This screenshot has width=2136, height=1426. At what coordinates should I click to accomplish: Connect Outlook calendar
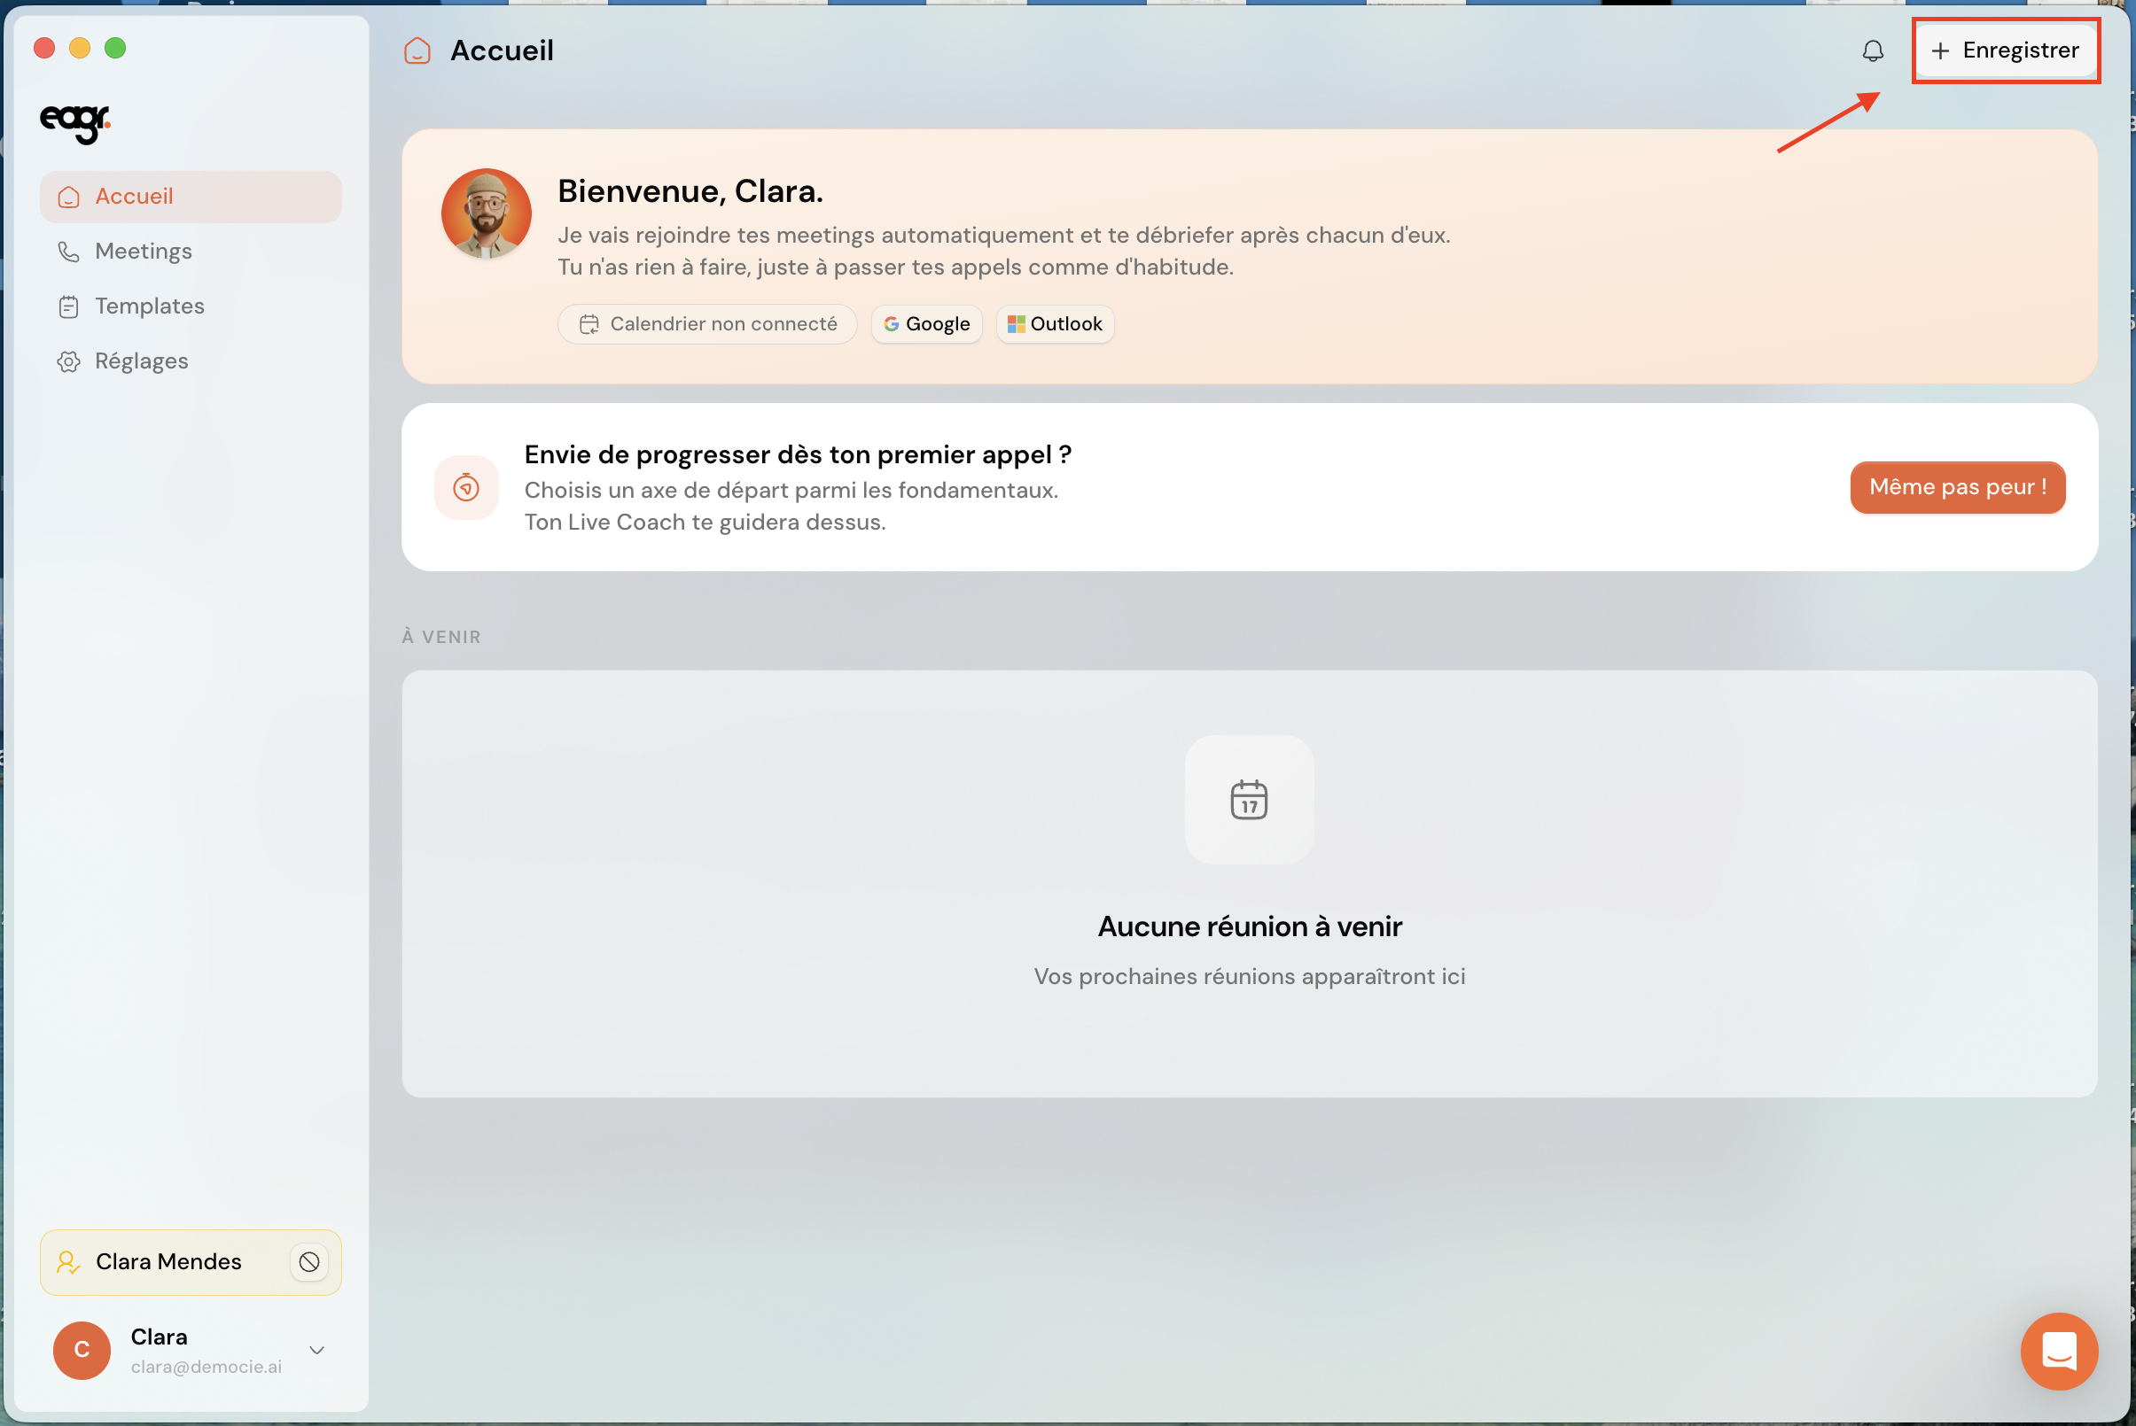1055,324
